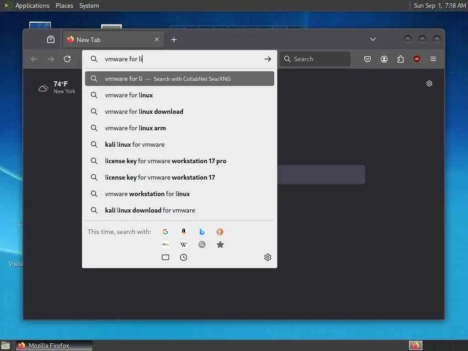The height and width of the screenshot is (351, 468).
Task: Search history with the clock icon
Action: [184, 257]
